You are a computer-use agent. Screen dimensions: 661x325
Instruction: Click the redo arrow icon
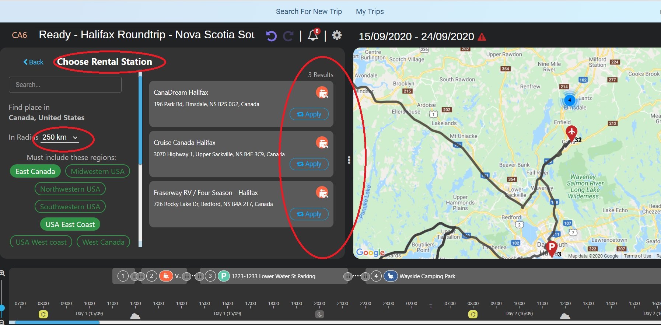click(288, 36)
